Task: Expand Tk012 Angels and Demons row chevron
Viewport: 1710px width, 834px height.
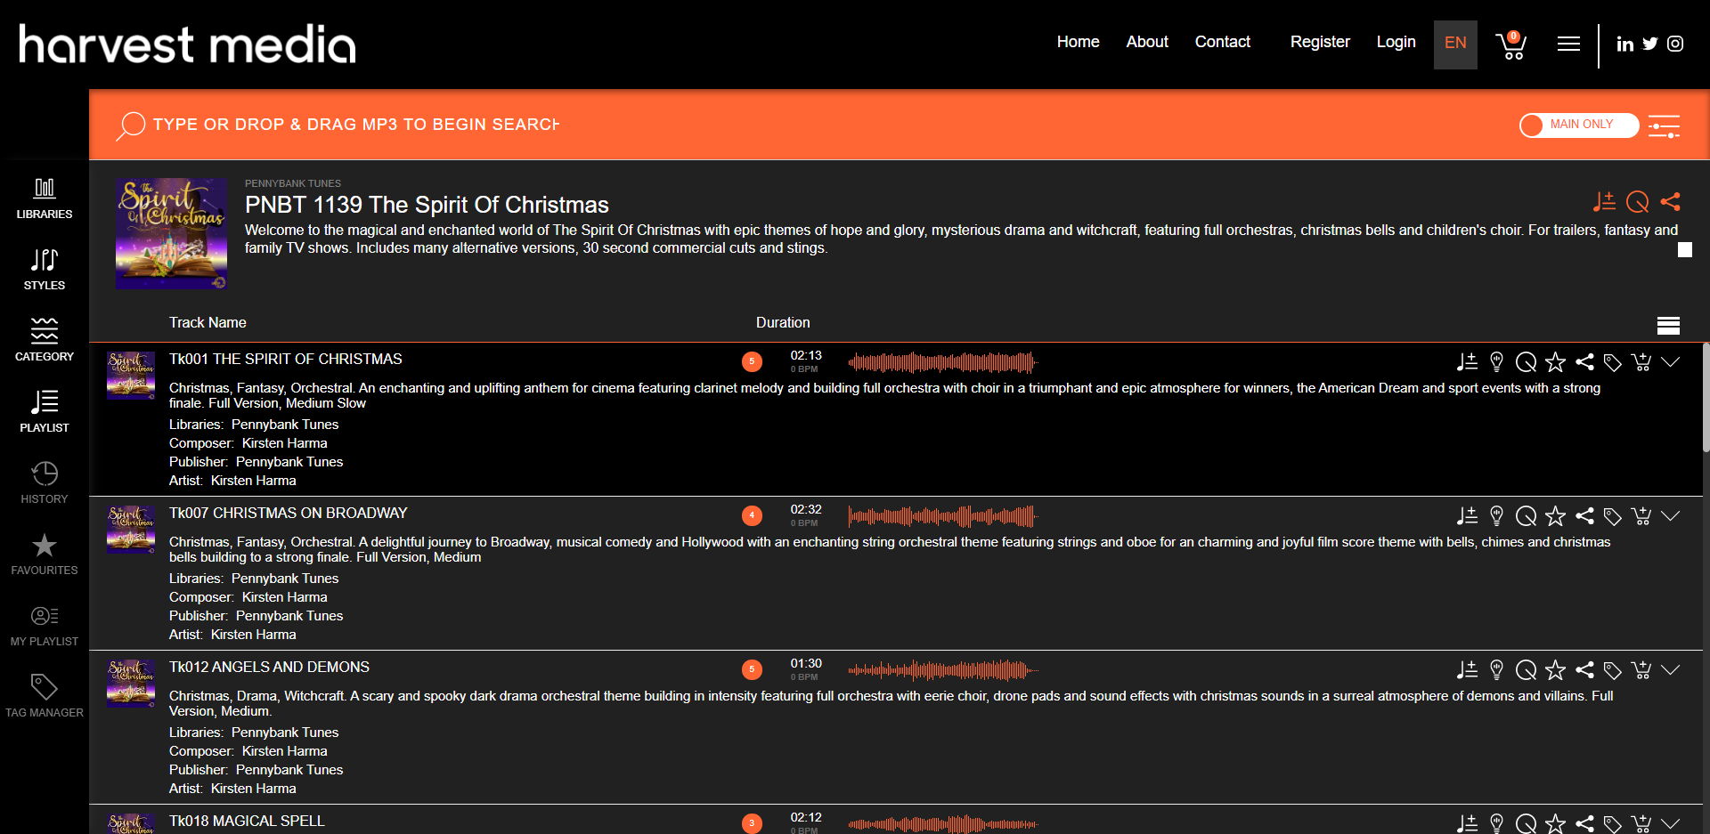Action: [1671, 669]
